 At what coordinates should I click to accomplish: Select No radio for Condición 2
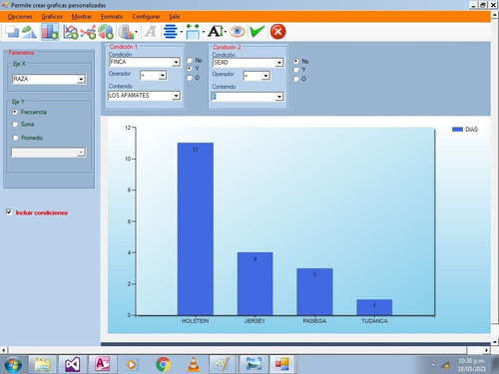[x=295, y=61]
